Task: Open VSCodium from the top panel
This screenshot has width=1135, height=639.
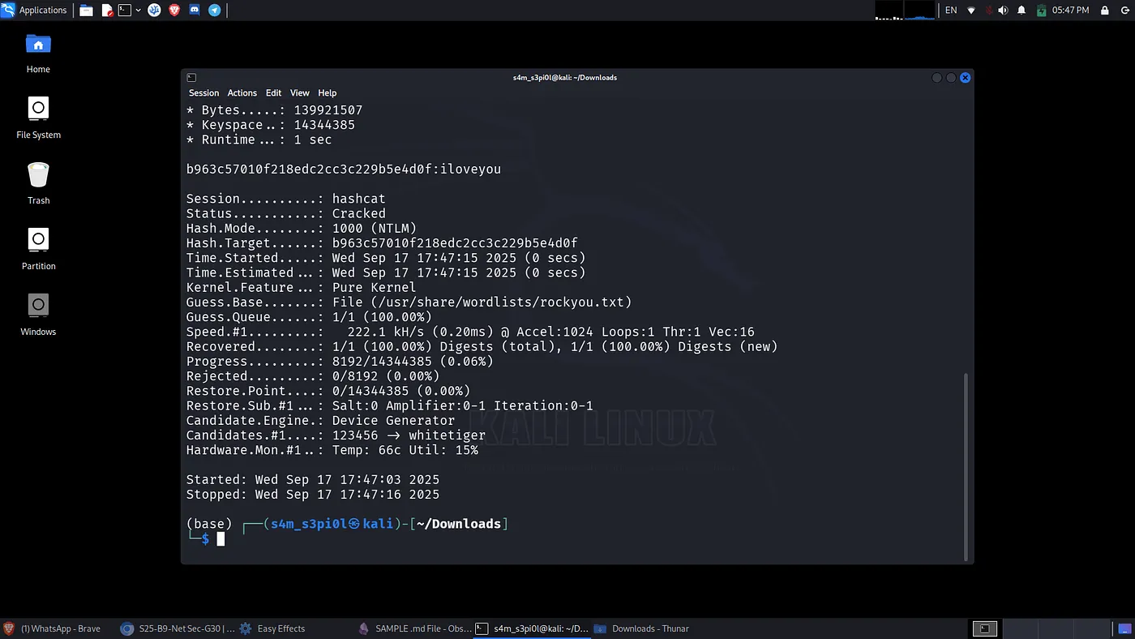Action: click(154, 11)
